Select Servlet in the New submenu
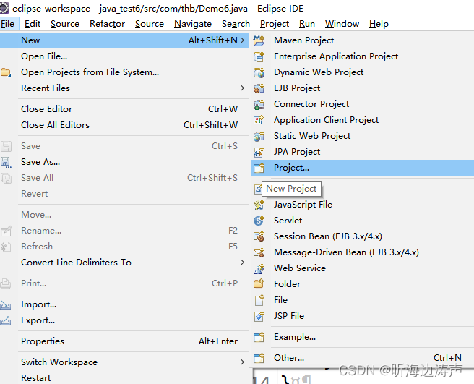Image resolution: width=474 pixels, height=384 pixels. coord(362,221)
